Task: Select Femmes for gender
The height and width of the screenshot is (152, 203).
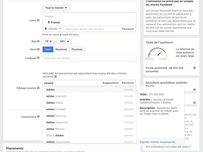Action: [x=77, y=49]
